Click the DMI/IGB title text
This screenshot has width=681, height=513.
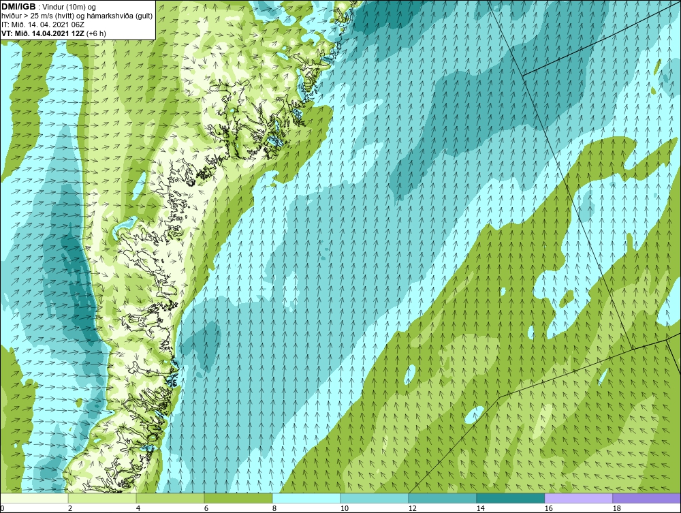coord(18,7)
